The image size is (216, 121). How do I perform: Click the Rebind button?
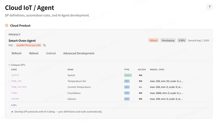pyautogui.click(x=34, y=53)
